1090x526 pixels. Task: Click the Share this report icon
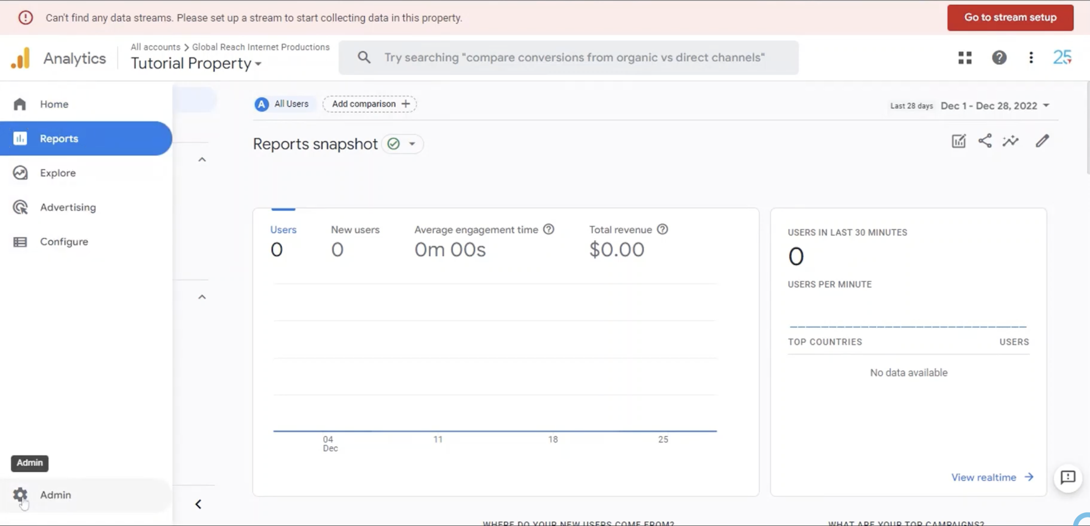[x=985, y=141]
